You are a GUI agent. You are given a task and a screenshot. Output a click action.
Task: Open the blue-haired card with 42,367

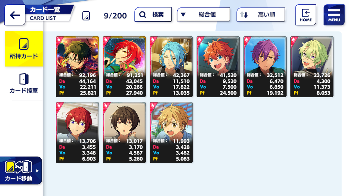[x=171, y=67]
